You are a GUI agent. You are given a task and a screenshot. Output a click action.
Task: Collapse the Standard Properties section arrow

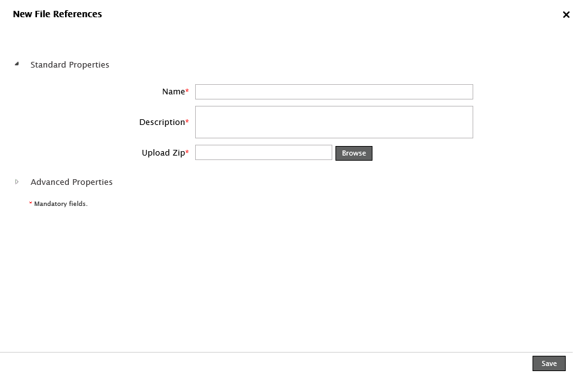17,64
